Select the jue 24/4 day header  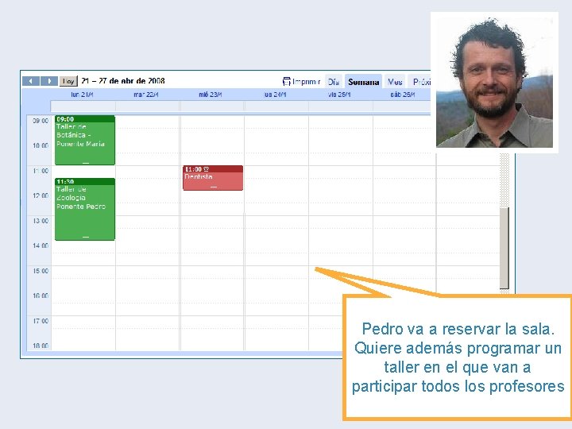[275, 95]
